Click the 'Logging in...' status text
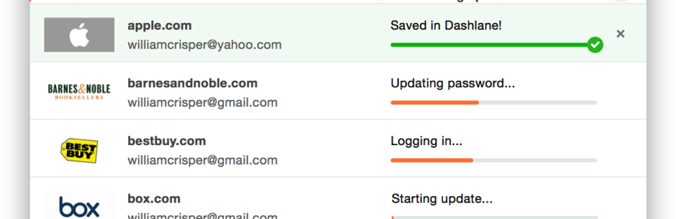Image resolution: width=676 pixels, height=219 pixels. [x=426, y=141]
